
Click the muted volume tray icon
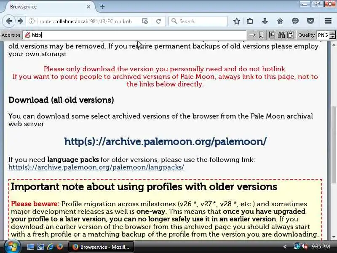point(305,247)
